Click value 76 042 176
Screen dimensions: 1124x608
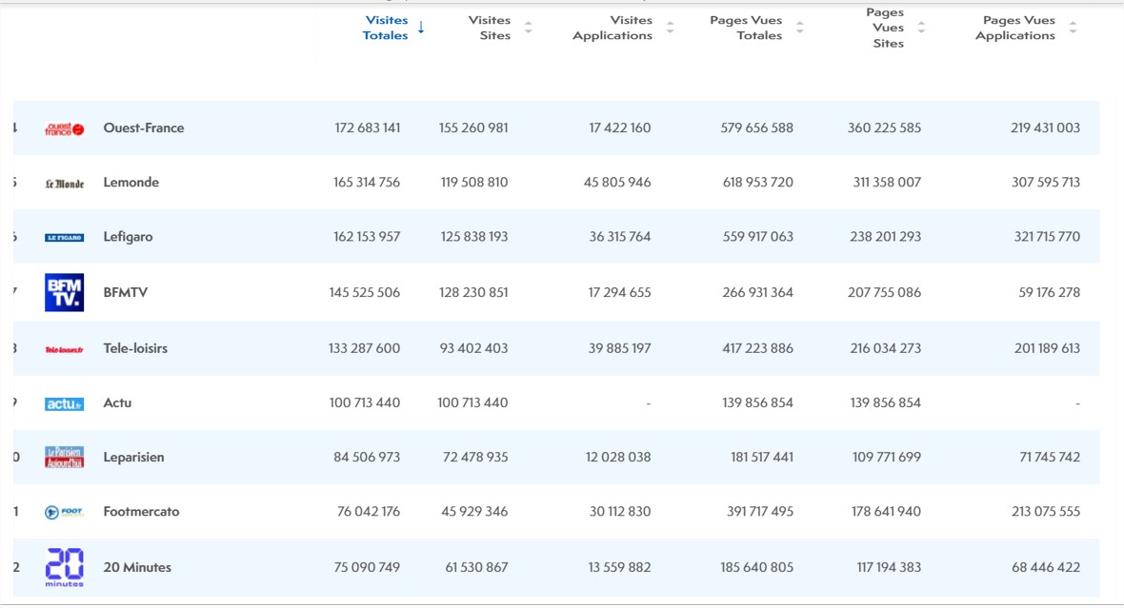[x=369, y=512]
